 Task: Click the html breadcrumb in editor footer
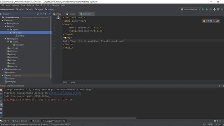click(65, 82)
